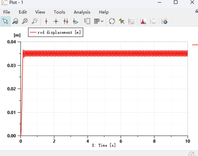Click the red line swatch in legend

click(33, 32)
